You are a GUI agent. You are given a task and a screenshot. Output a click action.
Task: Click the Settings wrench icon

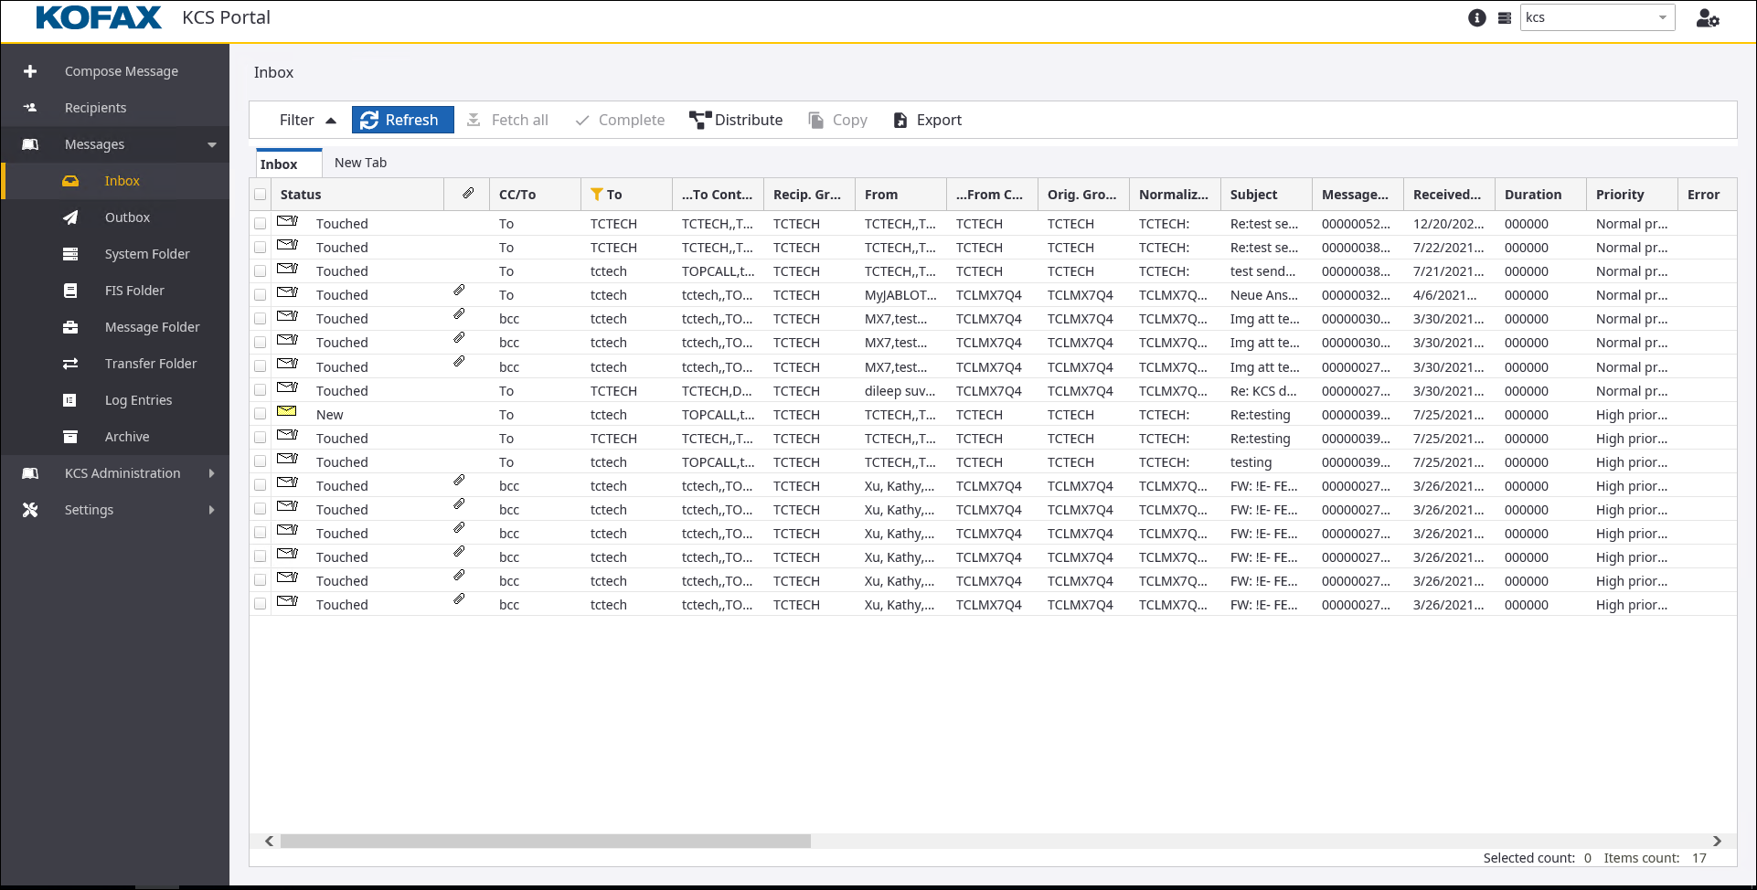pos(30,510)
